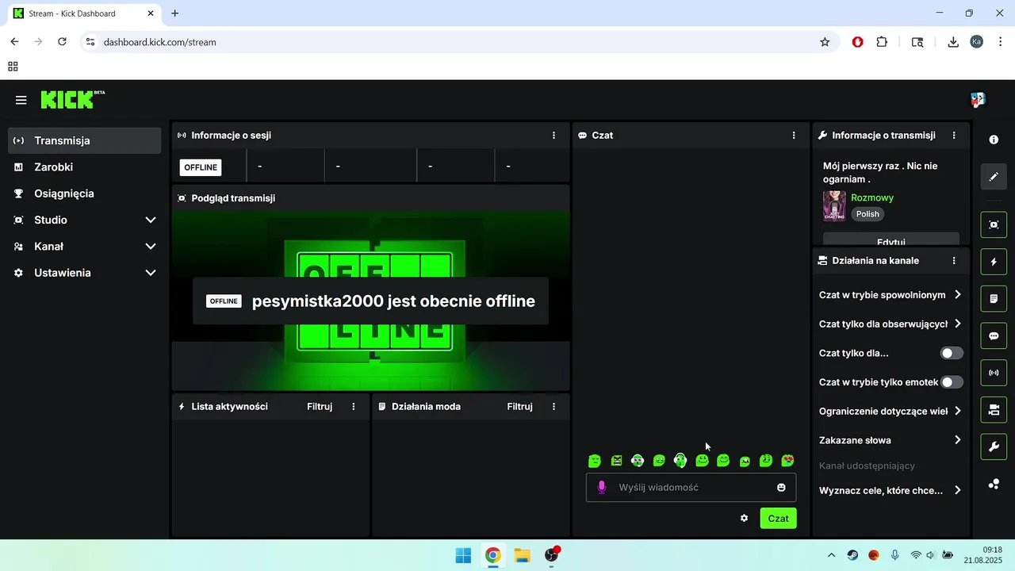
Task: Click the Chrome icon in the taskbar
Action: pos(492,555)
